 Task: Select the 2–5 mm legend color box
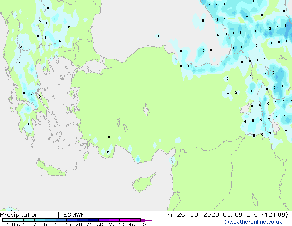tap(40, 220)
